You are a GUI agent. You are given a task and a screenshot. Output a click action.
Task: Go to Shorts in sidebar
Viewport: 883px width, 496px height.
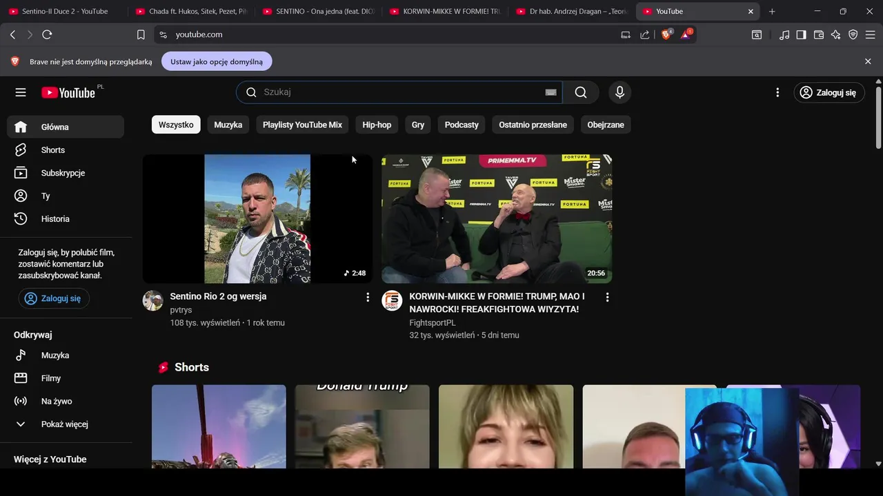coord(66,150)
